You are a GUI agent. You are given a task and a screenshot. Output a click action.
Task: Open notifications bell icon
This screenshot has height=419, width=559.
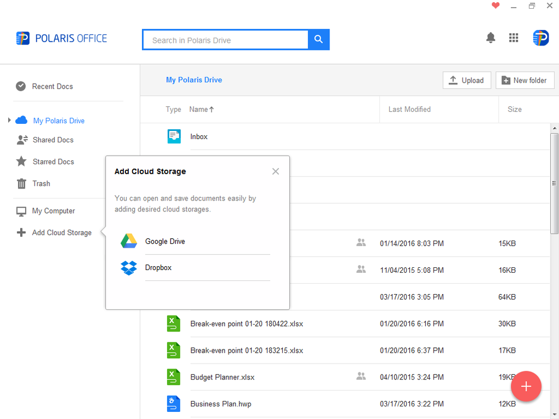(490, 37)
